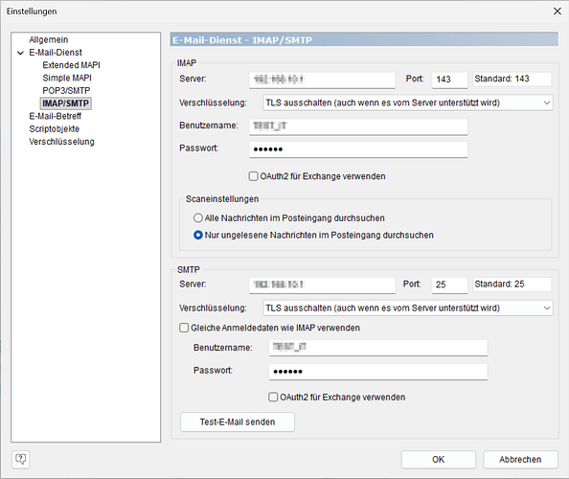Screen dimensions: 569x479
Task: Click the IMAP Passwort field
Action: click(x=358, y=149)
